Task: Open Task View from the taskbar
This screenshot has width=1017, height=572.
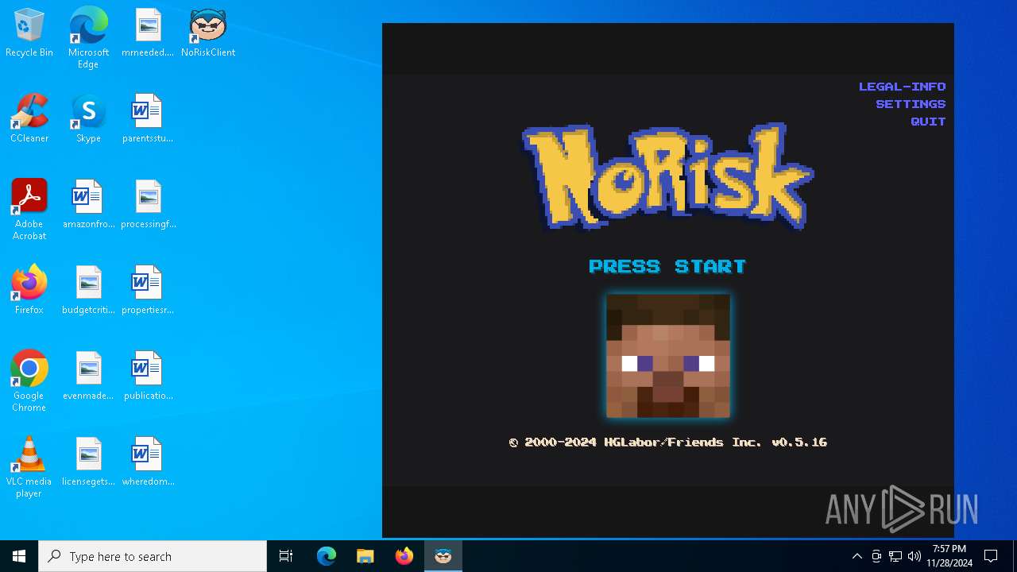Action: pyautogui.click(x=286, y=556)
